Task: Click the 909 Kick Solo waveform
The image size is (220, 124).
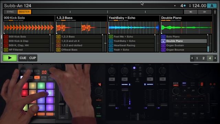Action: point(29,28)
